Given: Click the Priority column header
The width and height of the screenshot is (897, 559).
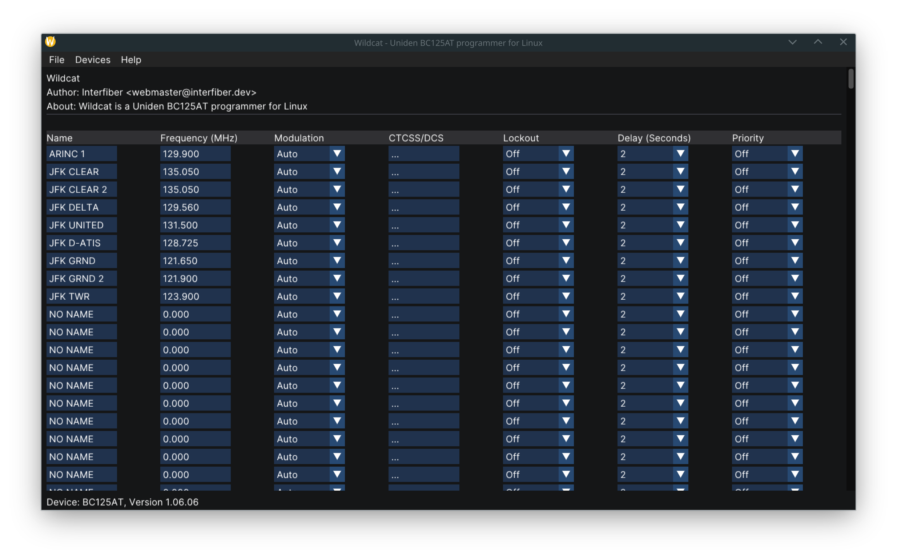Looking at the screenshot, I should [x=748, y=138].
